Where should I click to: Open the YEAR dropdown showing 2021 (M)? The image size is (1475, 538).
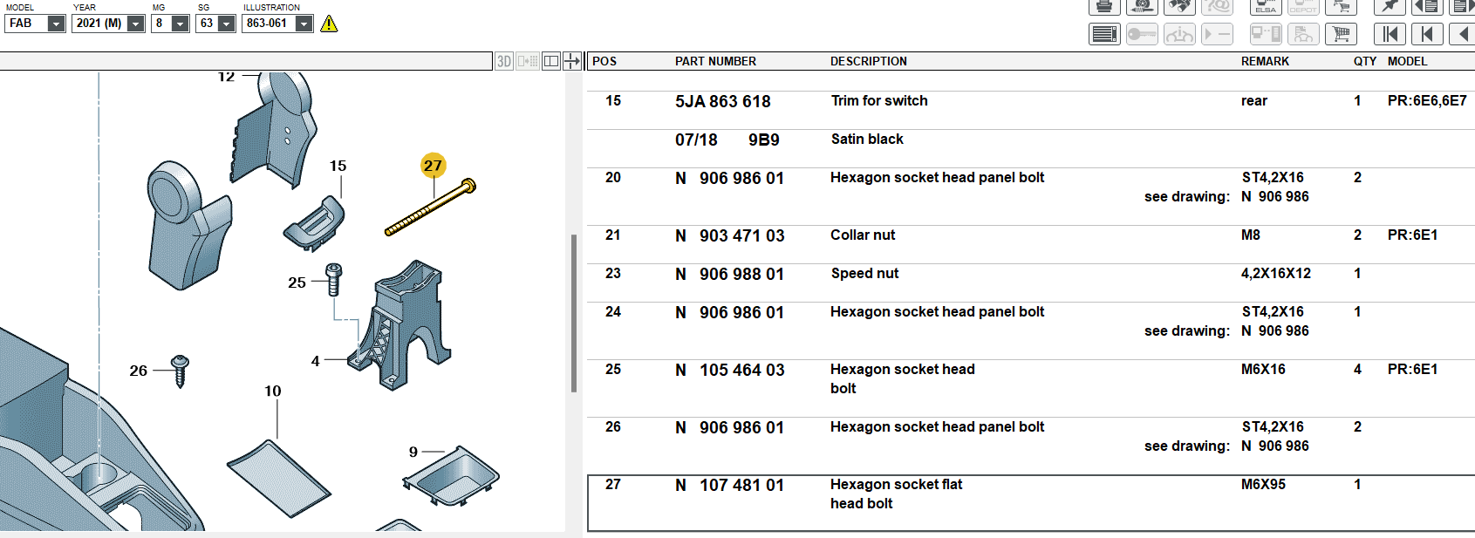[x=108, y=24]
